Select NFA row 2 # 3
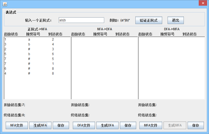 [x=37, y=49]
